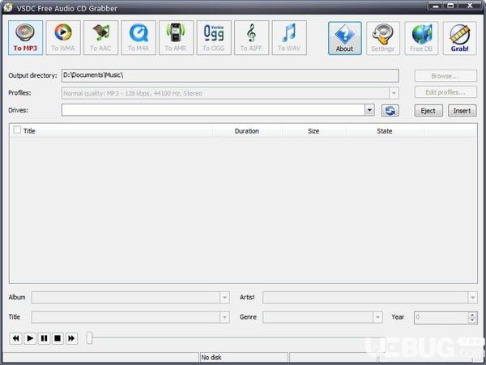486x365 pixels.
Task: Click the playback position slider handle
Action: click(x=89, y=338)
